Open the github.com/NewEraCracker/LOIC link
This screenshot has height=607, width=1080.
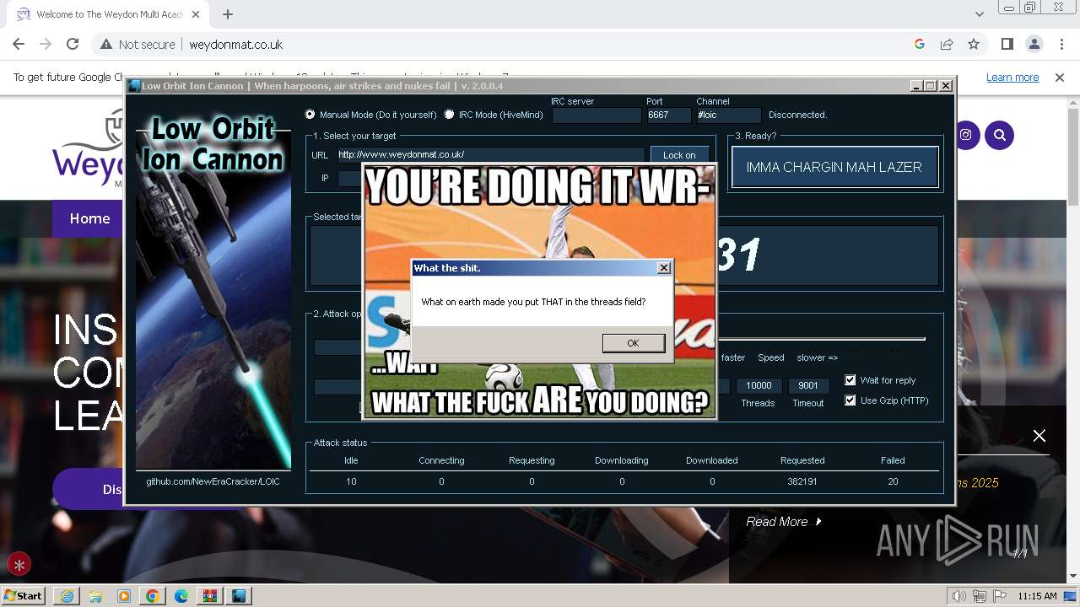coord(213,481)
